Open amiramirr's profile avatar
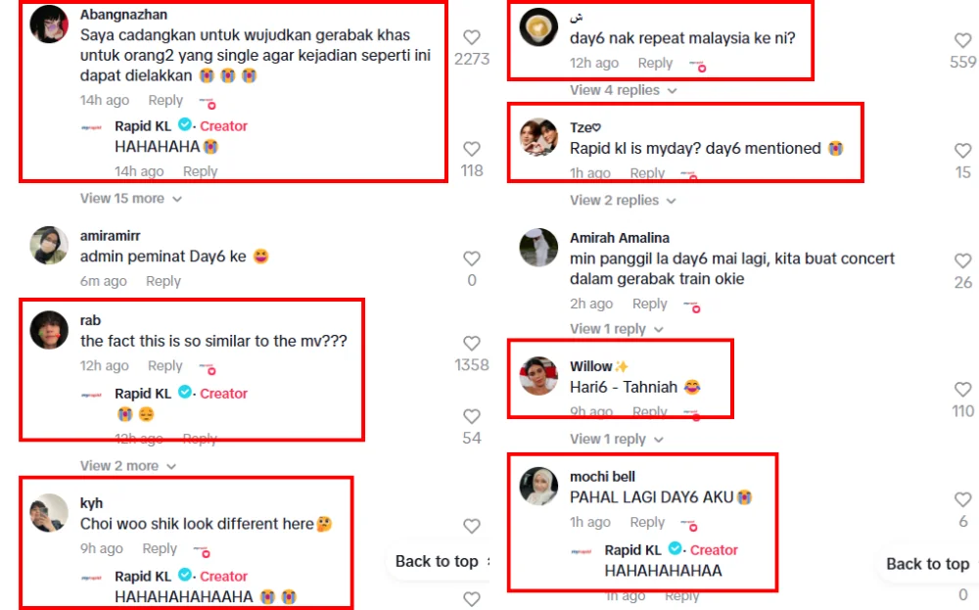Image resolution: width=979 pixels, height=610 pixels. (49, 246)
